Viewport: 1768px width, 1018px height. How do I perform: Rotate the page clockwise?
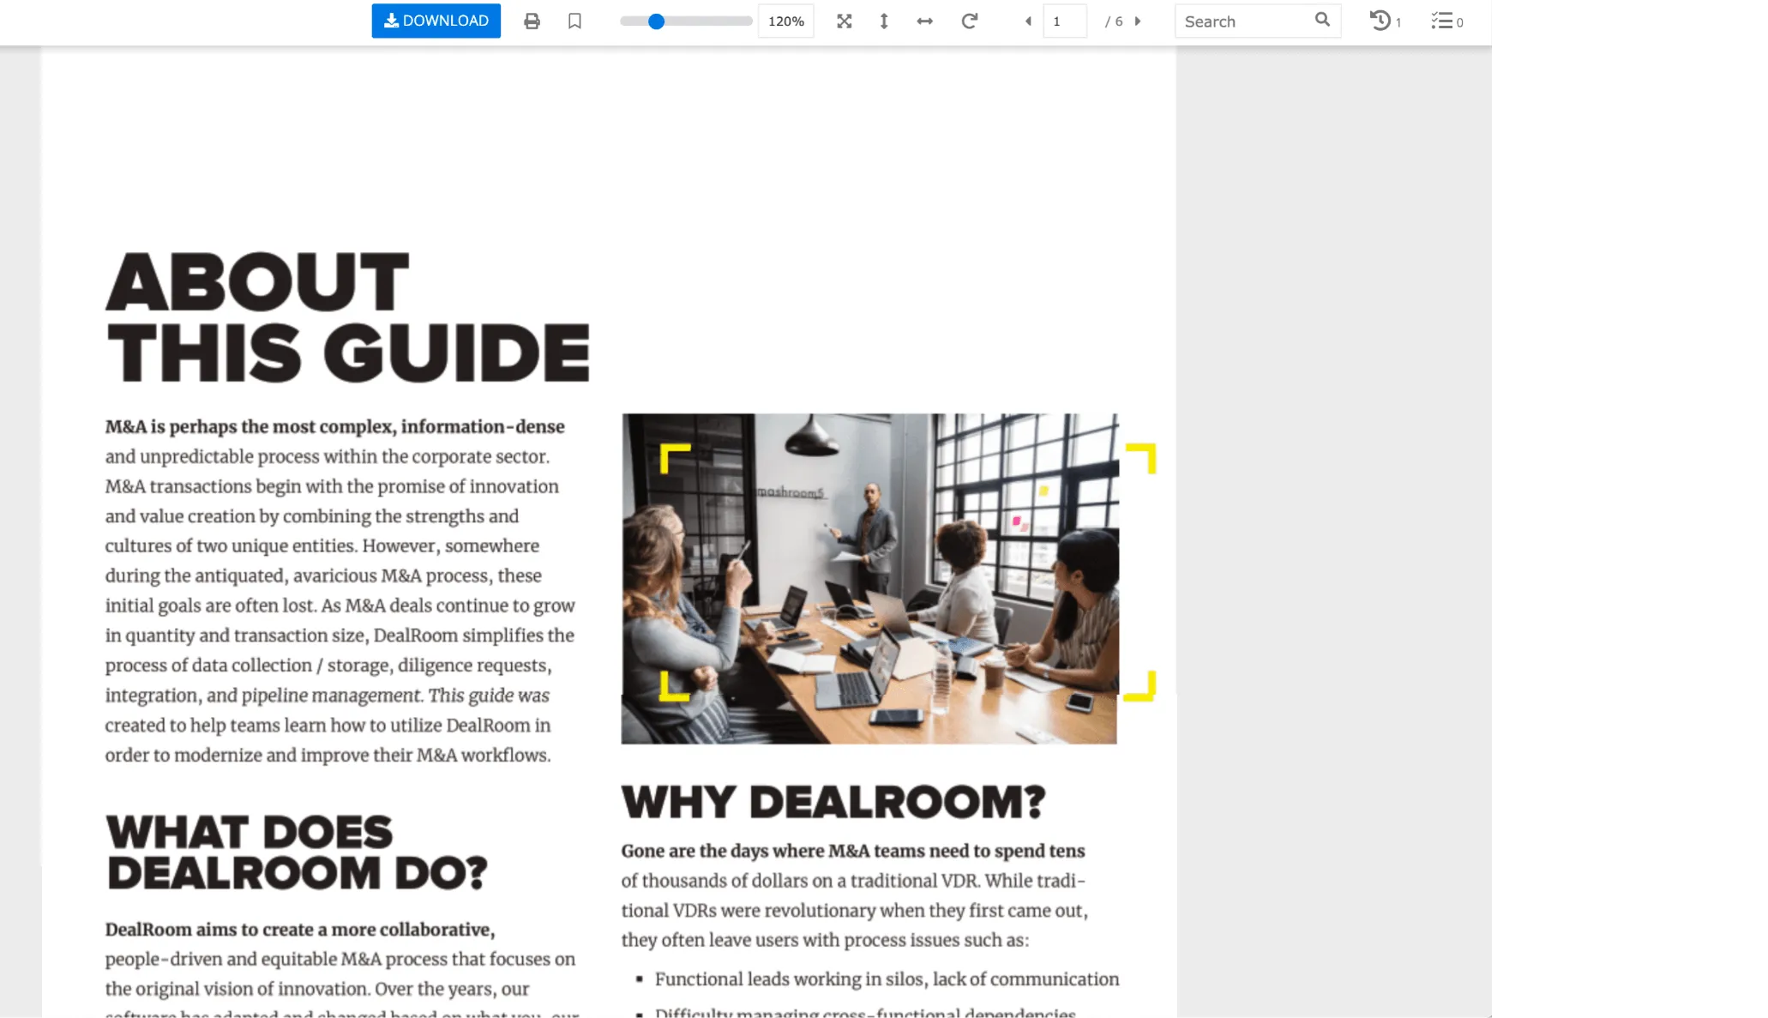[969, 21]
